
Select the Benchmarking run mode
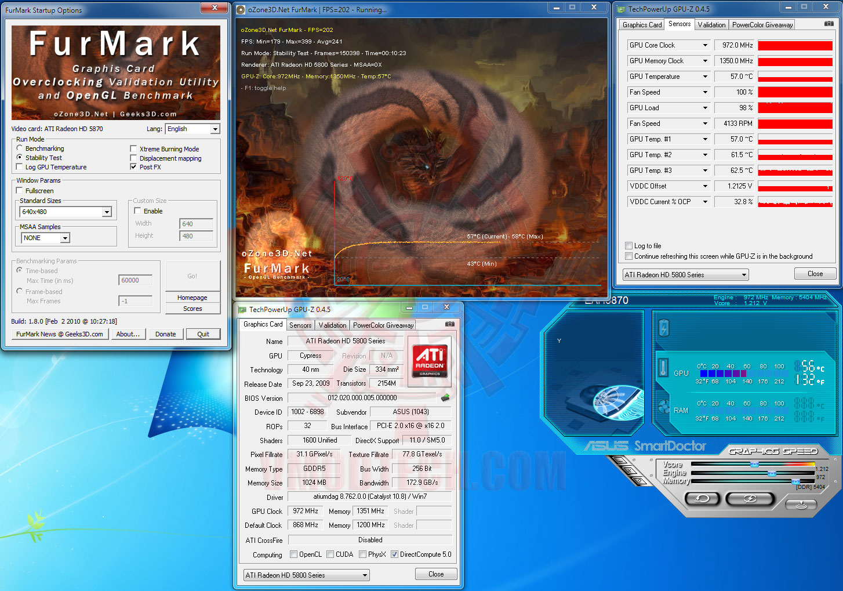[20, 148]
